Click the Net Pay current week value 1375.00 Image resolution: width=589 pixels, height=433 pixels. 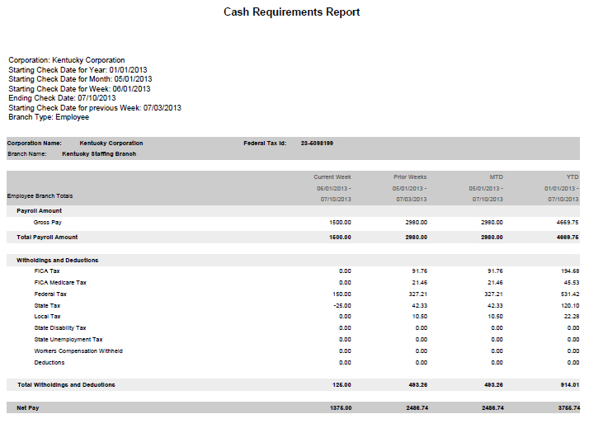pos(341,407)
